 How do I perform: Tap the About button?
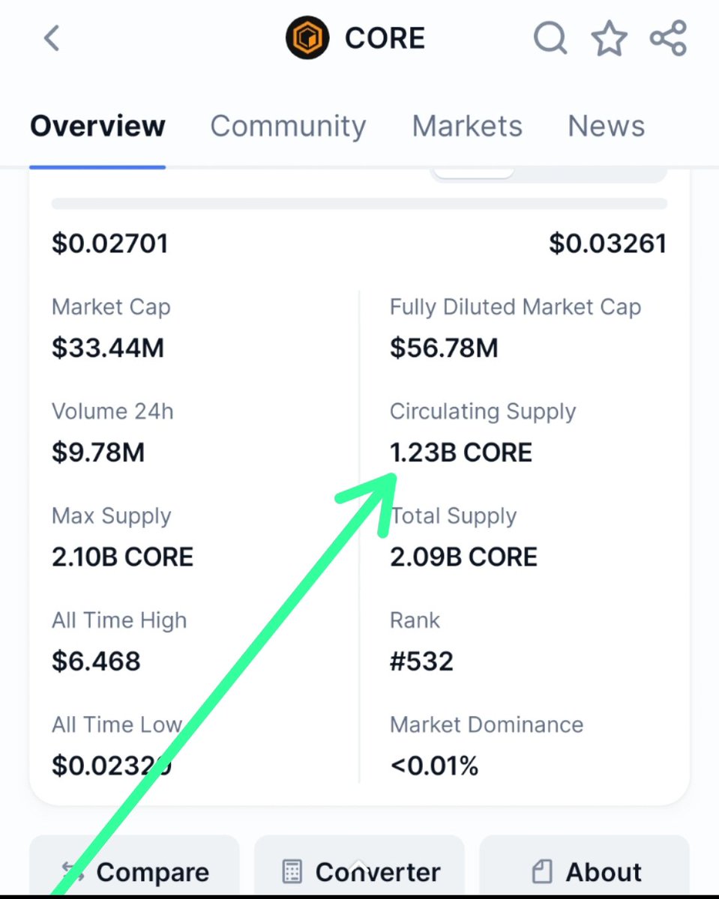click(x=584, y=865)
